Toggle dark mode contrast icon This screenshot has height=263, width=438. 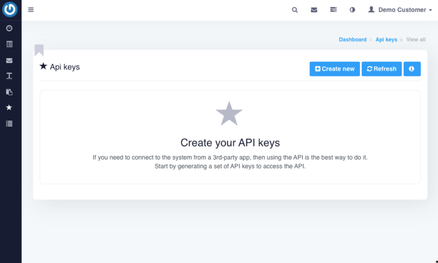tap(352, 10)
